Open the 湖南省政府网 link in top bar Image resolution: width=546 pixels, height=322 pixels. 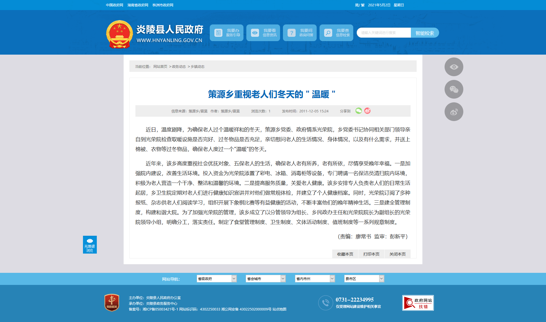[x=138, y=5]
